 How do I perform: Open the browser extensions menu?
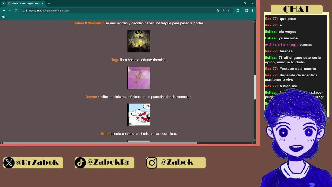click(x=238, y=11)
